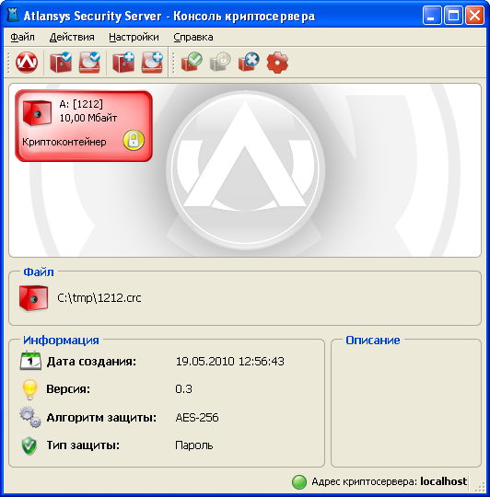Click the localhost cryptoserver address
490x497 pixels.
pos(443,481)
